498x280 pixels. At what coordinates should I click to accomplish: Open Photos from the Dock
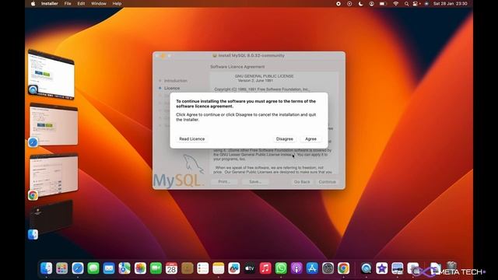click(x=140, y=268)
